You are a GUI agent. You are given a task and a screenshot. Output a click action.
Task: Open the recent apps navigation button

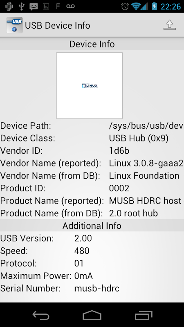(x=144, y=315)
